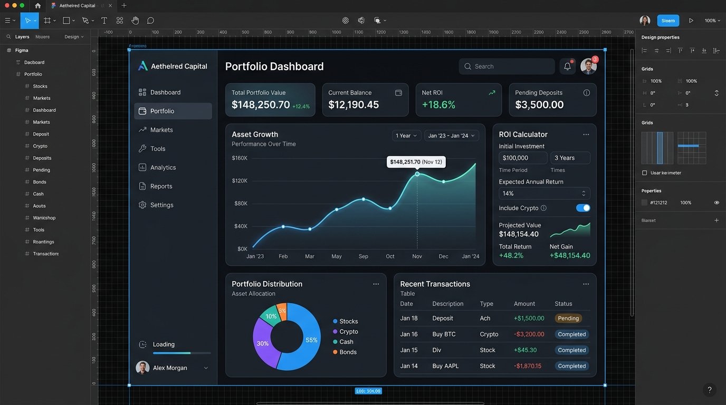Select the Crypto layer in tree

pyautogui.click(x=40, y=146)
